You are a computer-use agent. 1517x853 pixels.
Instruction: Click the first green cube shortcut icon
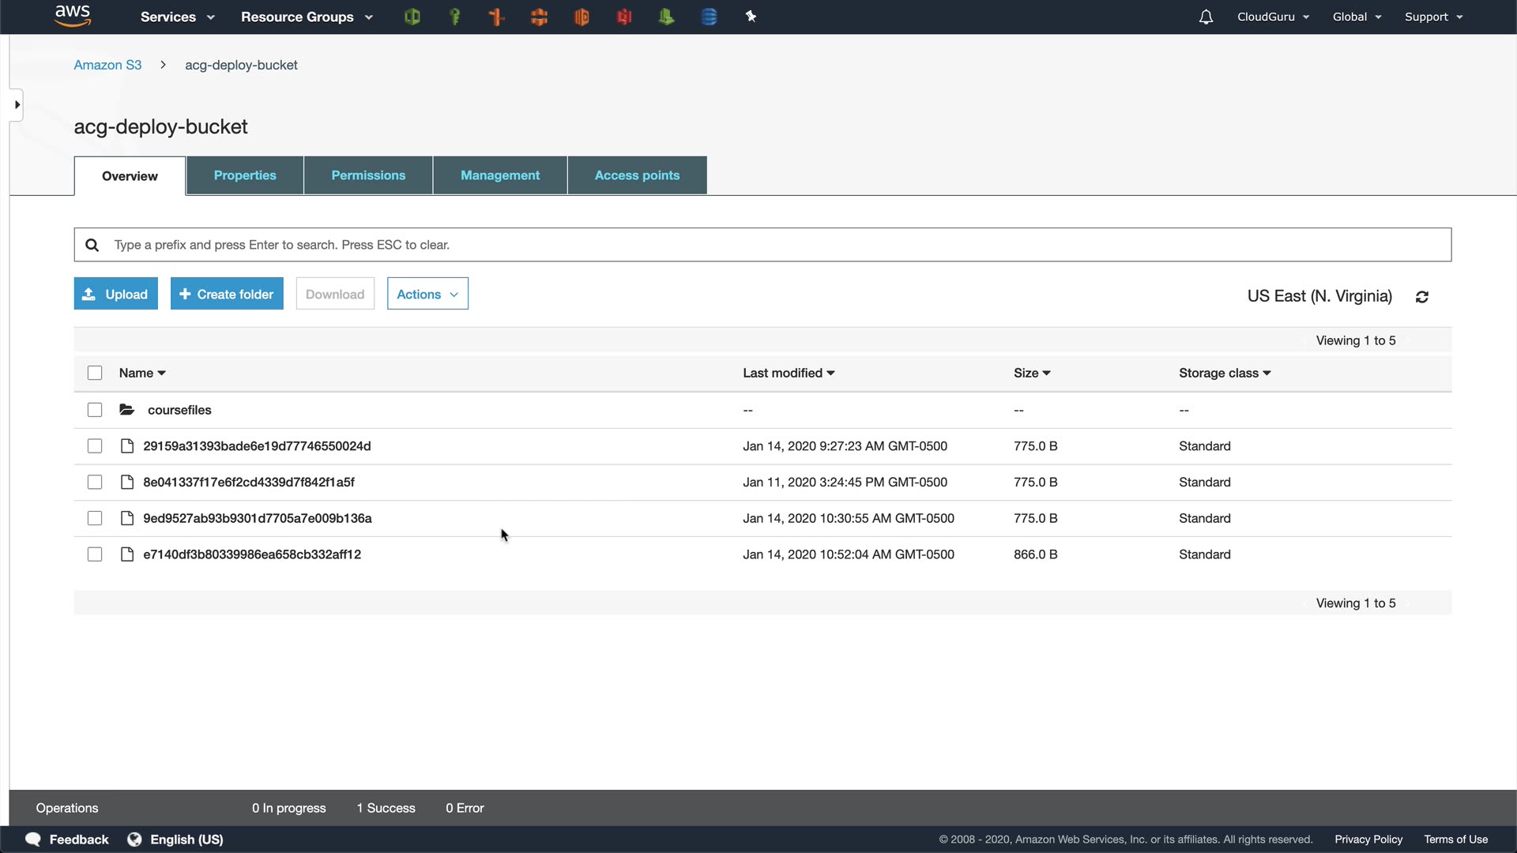[x=412, y=17]
